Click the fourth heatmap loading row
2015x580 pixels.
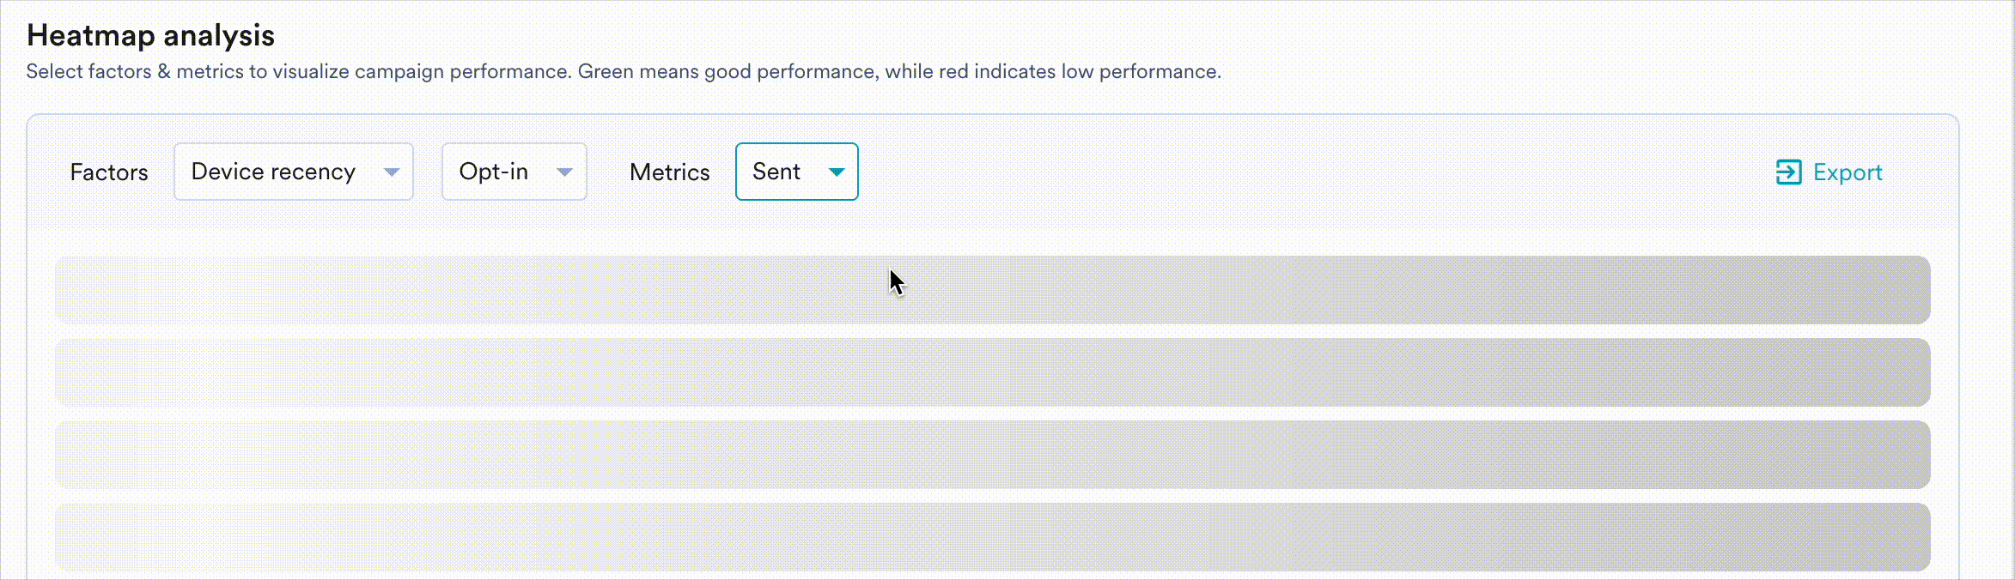992,537
